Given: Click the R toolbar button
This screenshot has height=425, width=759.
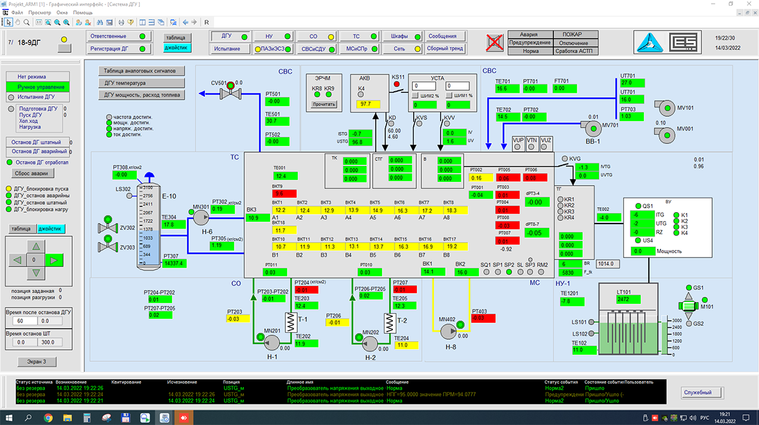Looking at the screenshot, I should point(207,23).
